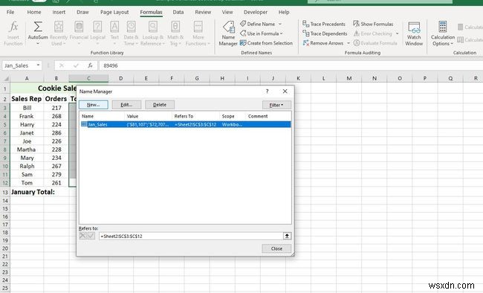Click the Edit... button in Name Manager

tap(126, 105)
